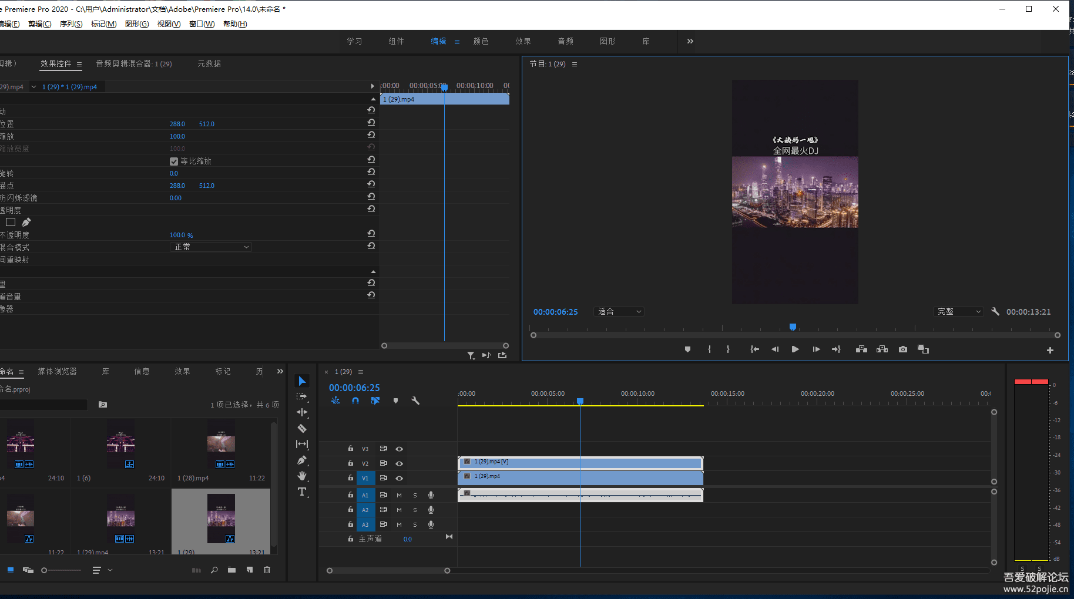Solo audio track A2
This screenshot has height=599, width=1074.
[415, 510]
